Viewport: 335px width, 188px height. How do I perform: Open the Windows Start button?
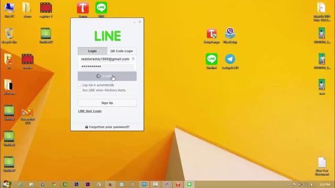[7, 184]
